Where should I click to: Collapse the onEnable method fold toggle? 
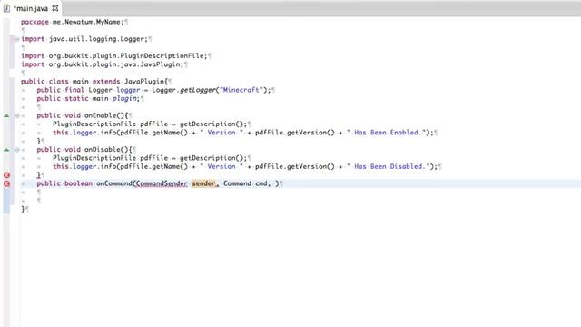point(16,115)
